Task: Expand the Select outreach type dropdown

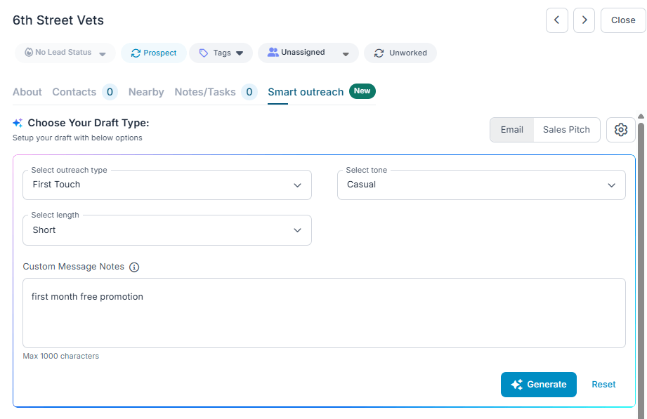Action: click(x=167, y=185)
